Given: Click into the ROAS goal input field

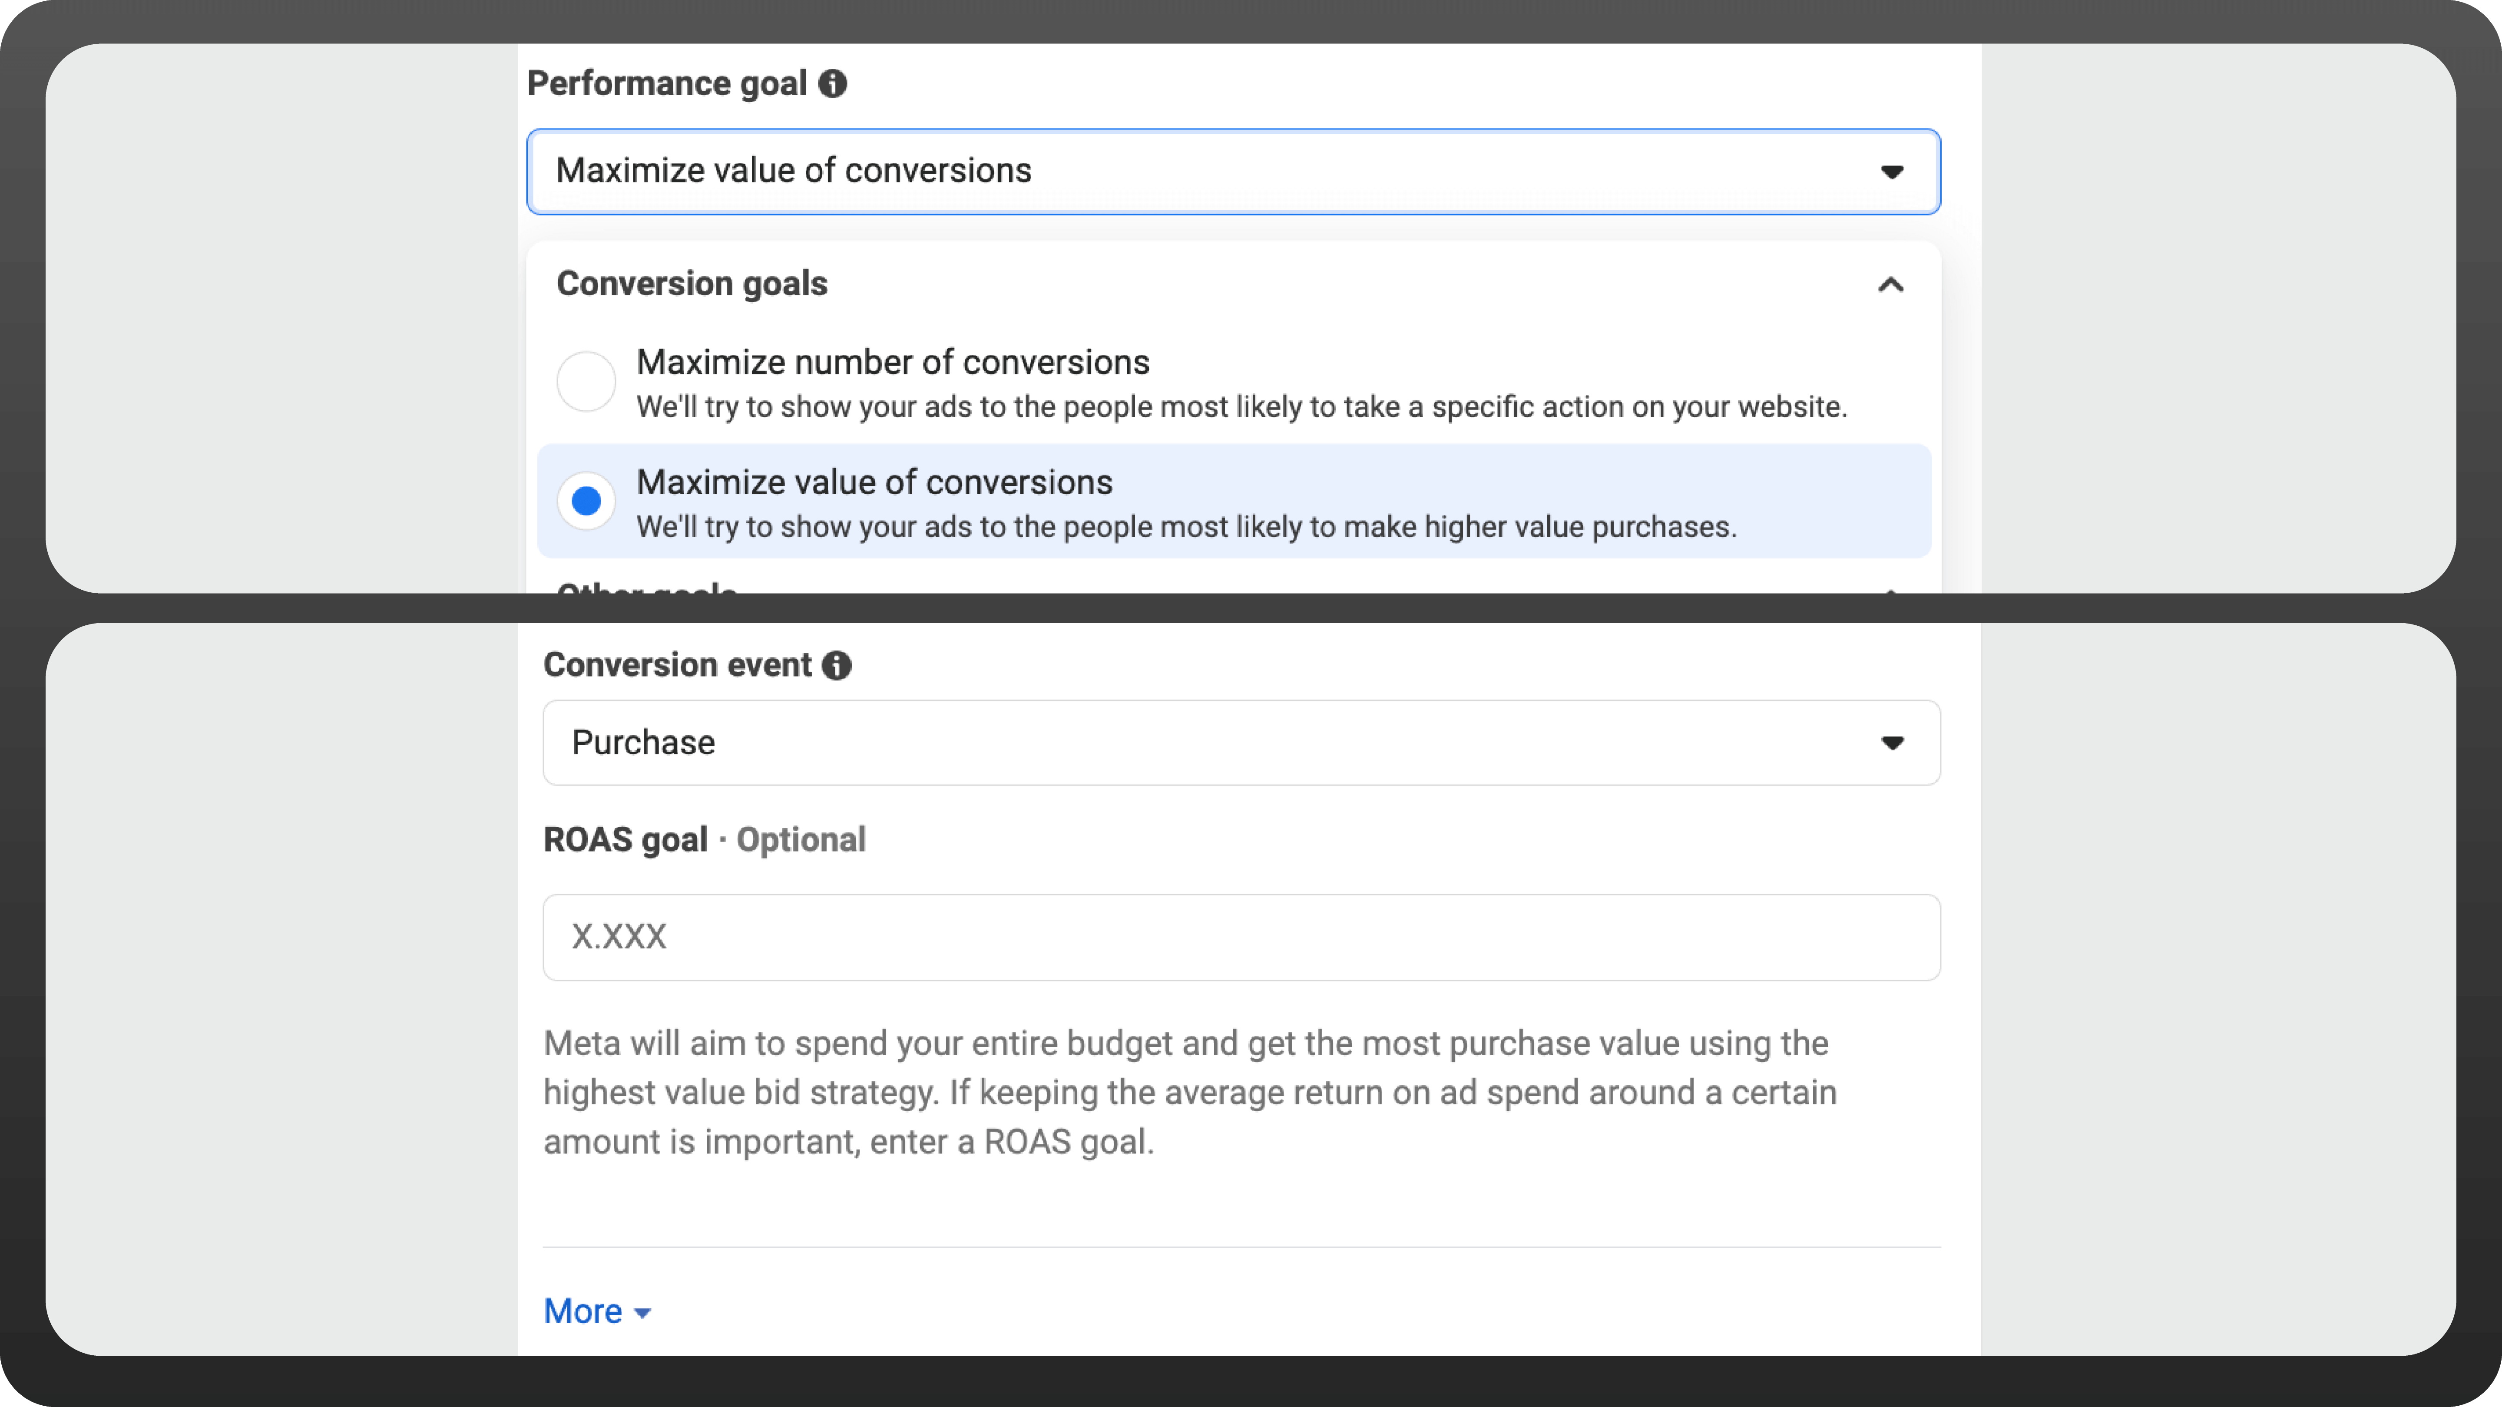Looking at the screenshot, I should 1241,937.
